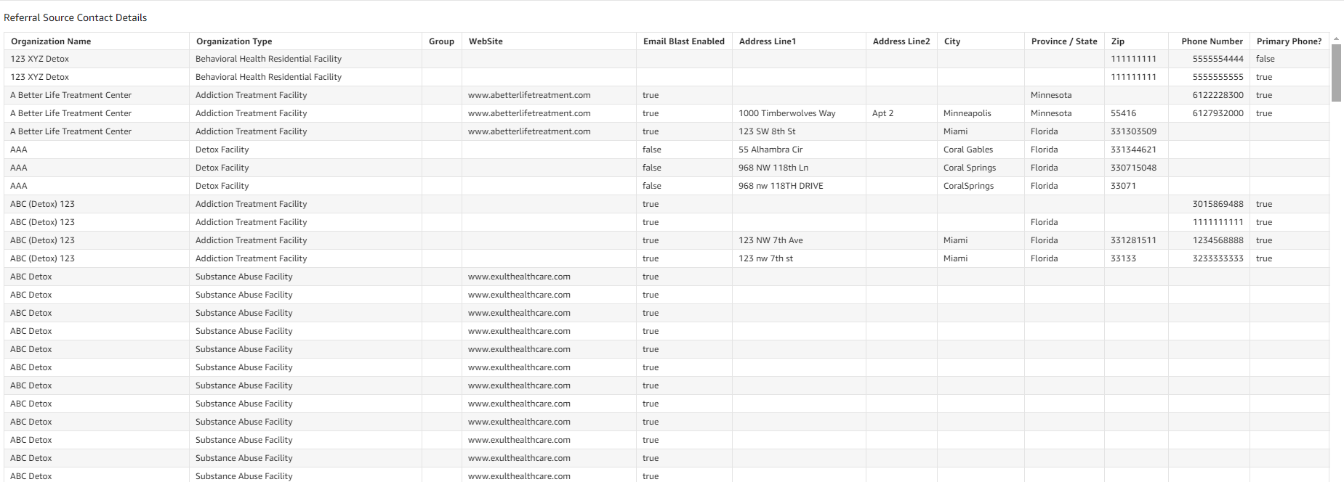Click the Email Blast Enabled header
Viewport: 1344px width, 482px height.
pyautogui.click(x=683, y=41)
